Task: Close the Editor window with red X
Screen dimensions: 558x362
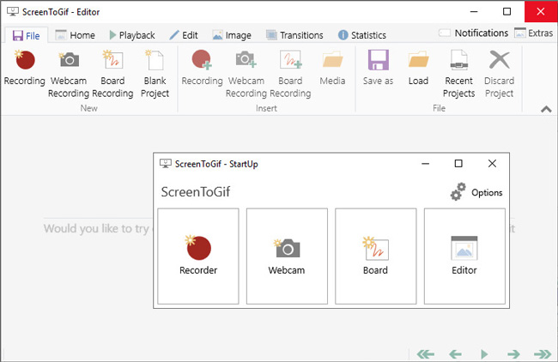Action: click(x=541, y=12)
